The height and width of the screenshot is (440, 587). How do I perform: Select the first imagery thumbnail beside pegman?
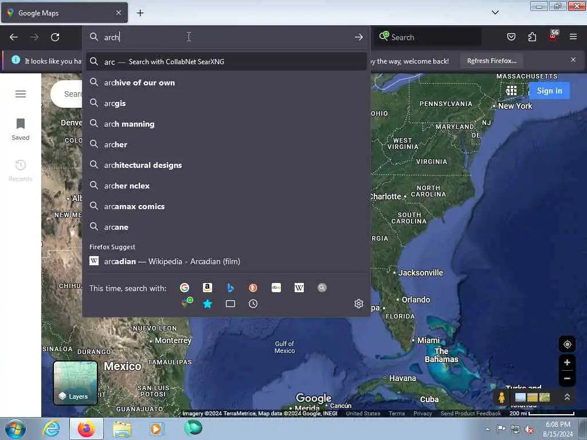521,398
